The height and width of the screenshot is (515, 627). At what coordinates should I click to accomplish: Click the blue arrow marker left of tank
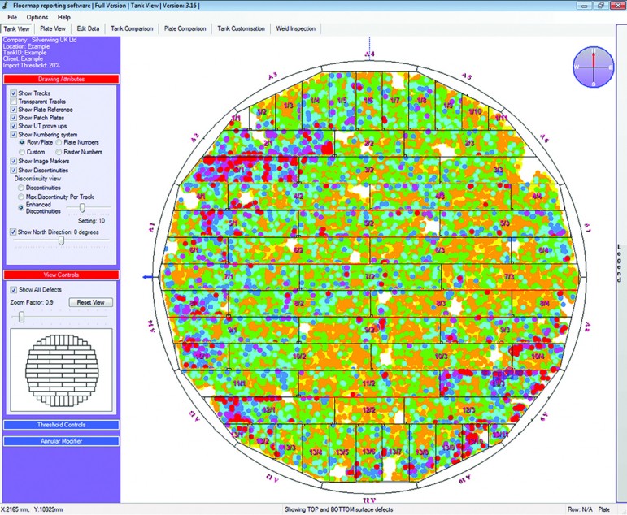[147, 278]
